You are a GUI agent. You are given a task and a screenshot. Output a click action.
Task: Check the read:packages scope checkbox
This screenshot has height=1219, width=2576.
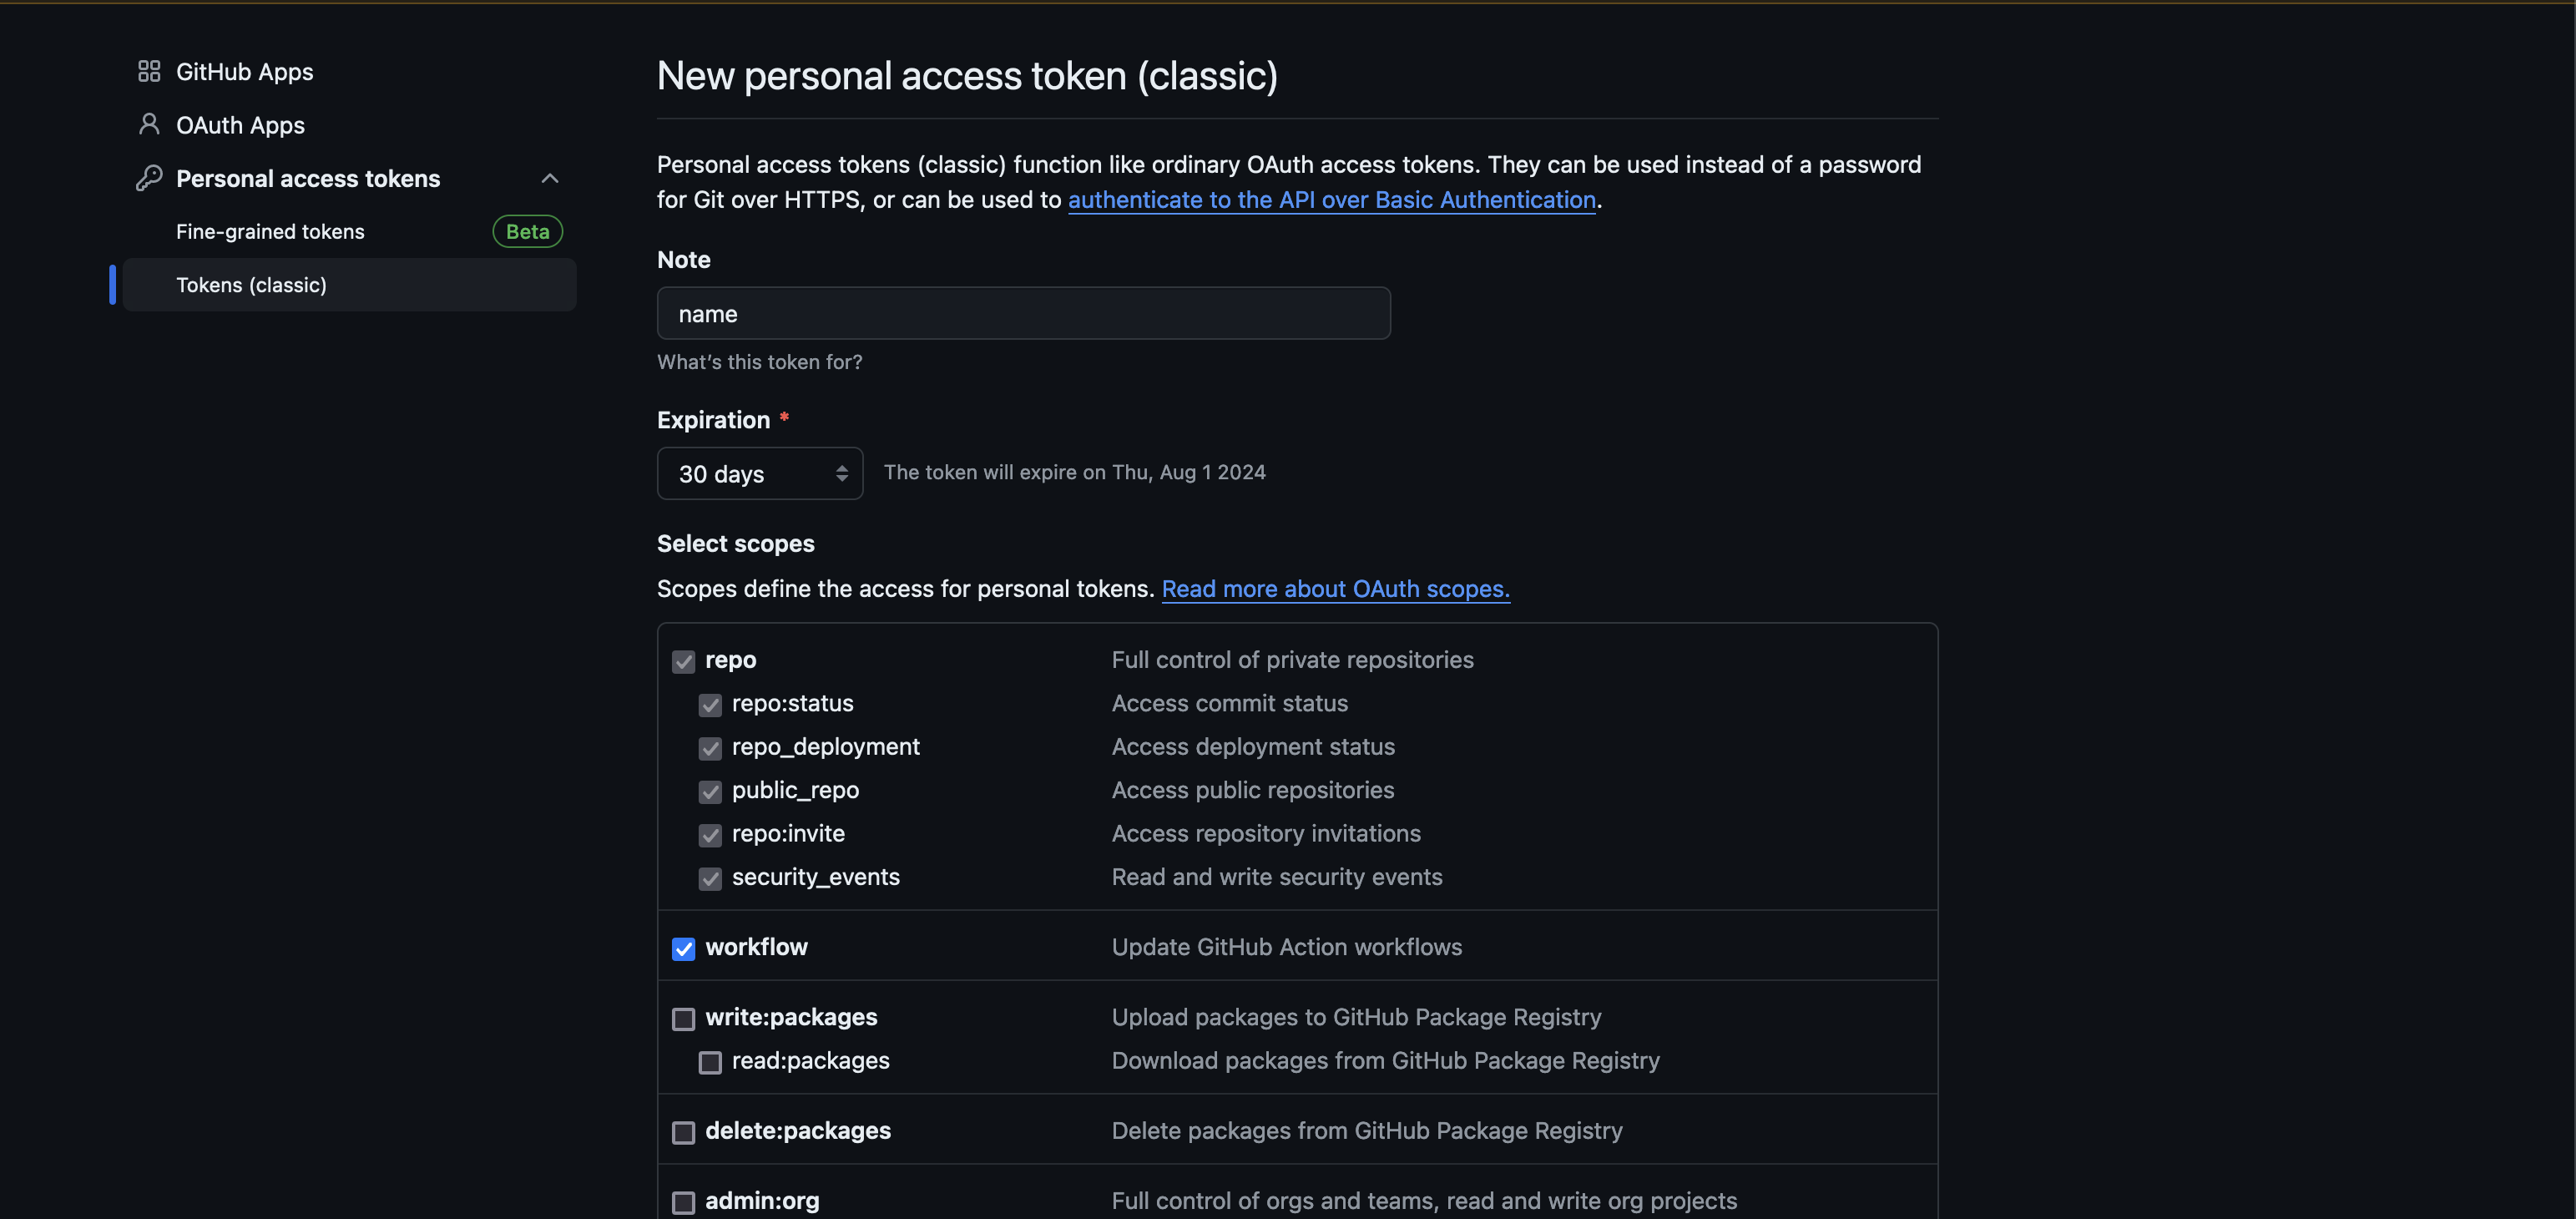710,1062
